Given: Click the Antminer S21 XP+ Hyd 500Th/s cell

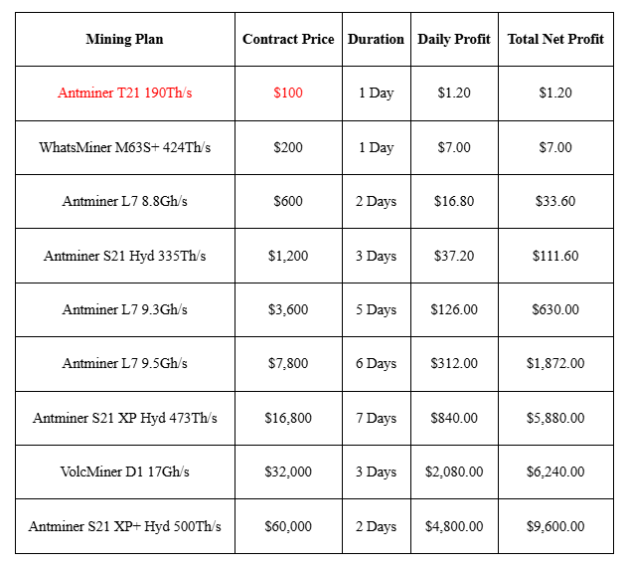Looking at the screenshot, I should click(124, 526).
